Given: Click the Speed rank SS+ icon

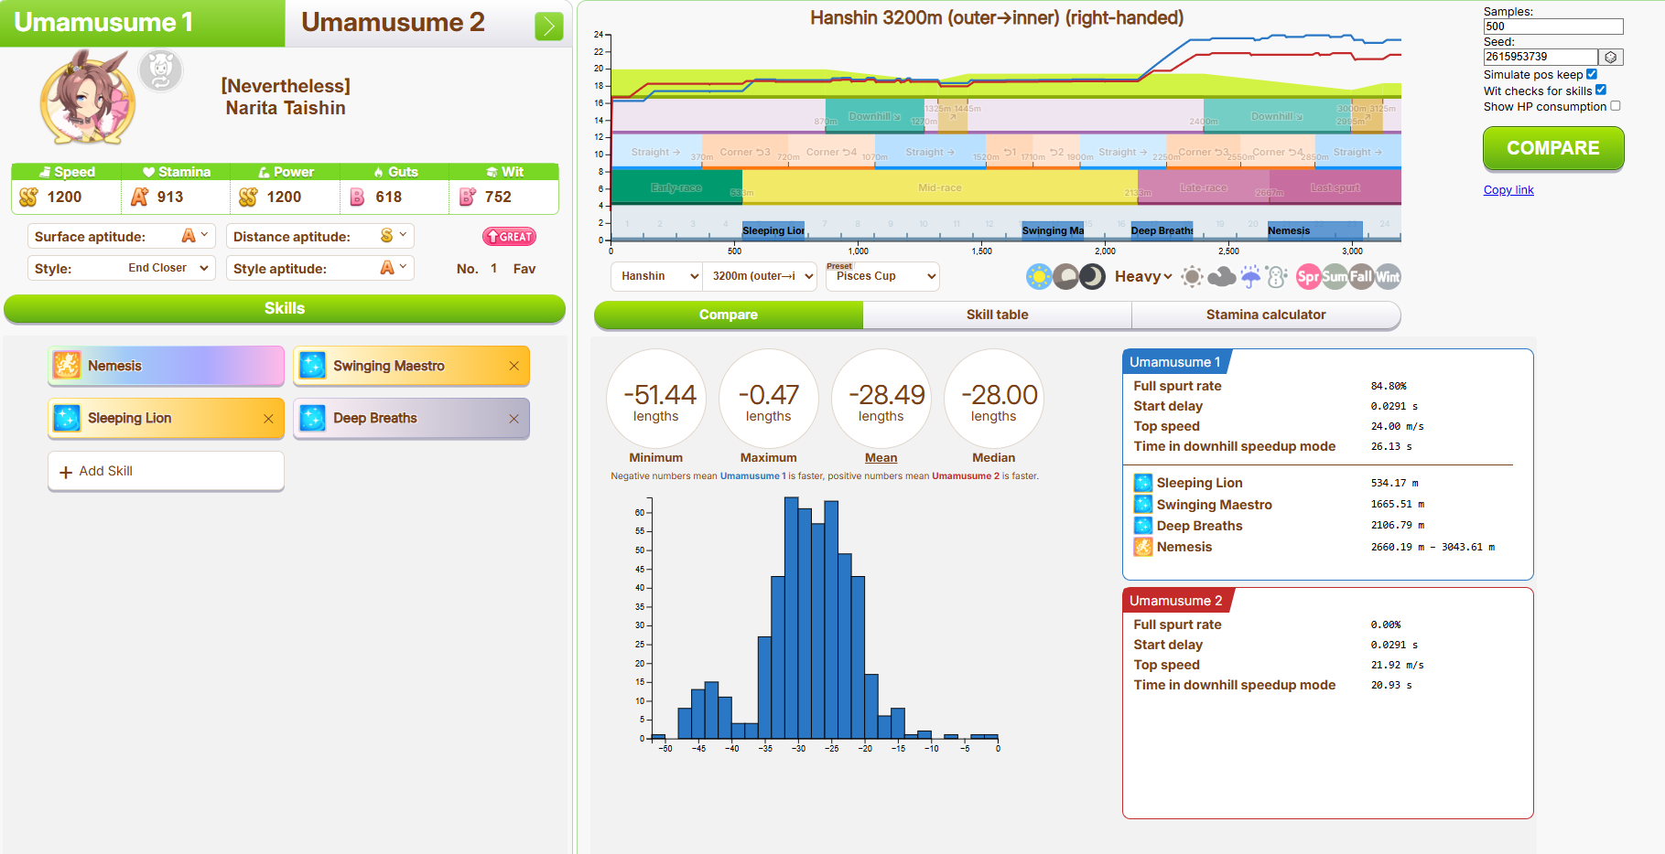Looking at the screenshot, I should click(x=28, y=197).
